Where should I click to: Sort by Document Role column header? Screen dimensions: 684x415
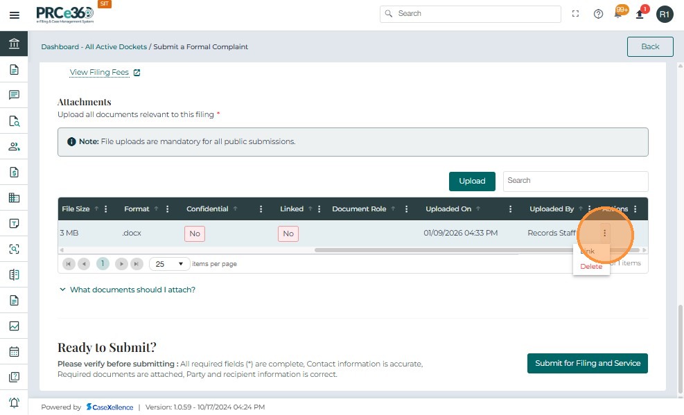(359, 209)
